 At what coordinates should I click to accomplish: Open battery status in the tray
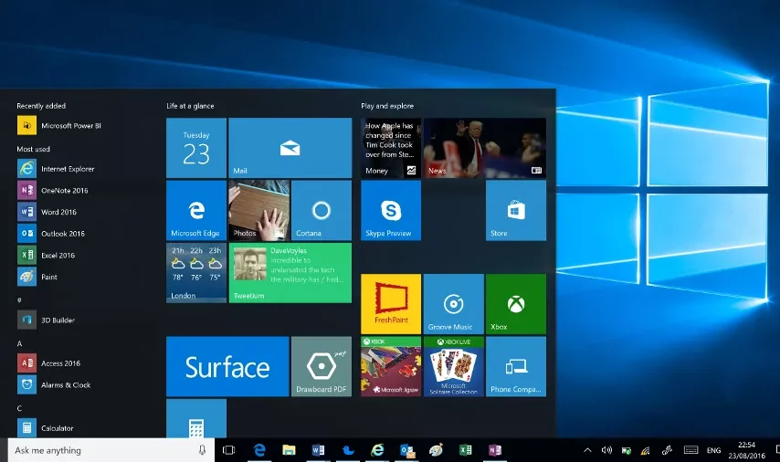tap(627, 450)
